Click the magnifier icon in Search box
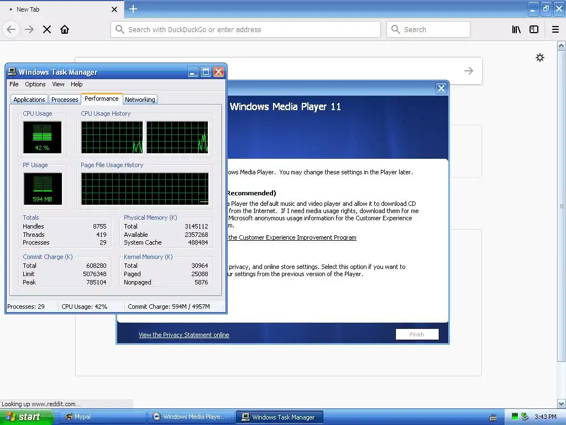 tap(396, 29)
